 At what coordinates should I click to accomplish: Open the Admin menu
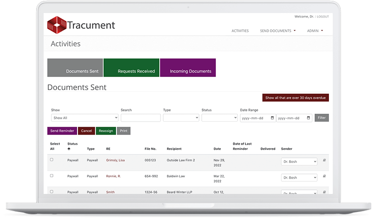pos(315,31)
